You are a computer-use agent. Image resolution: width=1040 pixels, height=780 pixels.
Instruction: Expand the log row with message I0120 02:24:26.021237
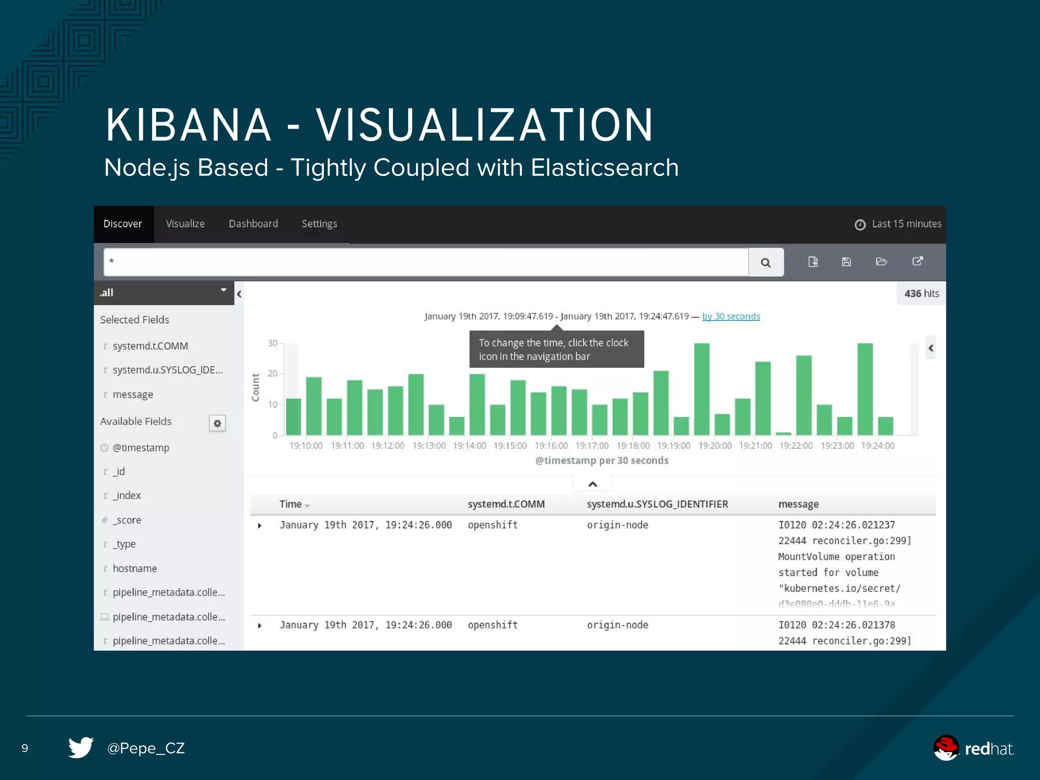[x=259, y=526]
